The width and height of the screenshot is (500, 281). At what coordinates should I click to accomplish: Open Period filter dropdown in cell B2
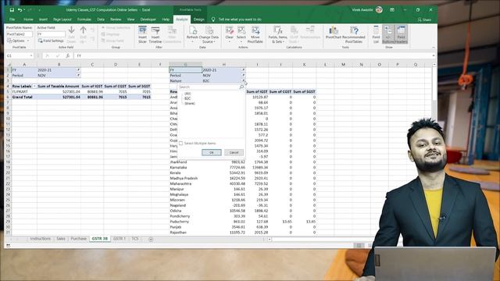[78, 75]
